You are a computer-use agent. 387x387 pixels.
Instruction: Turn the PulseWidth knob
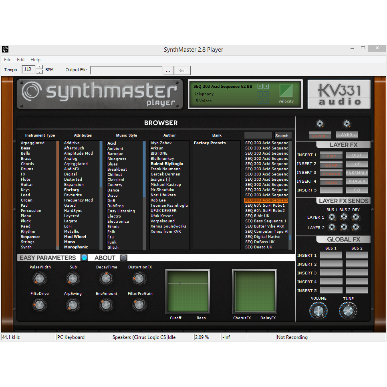[x=40, y=278]
